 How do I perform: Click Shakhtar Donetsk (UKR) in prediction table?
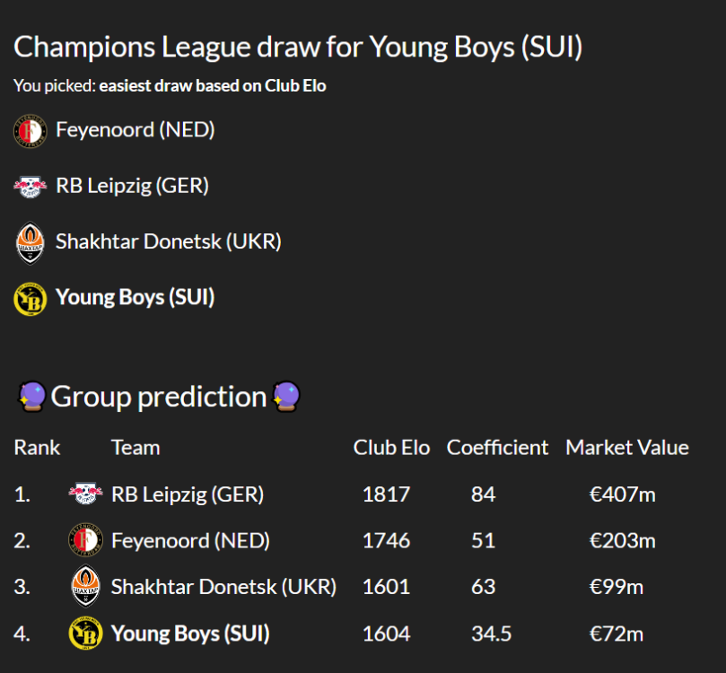(223, 587)
